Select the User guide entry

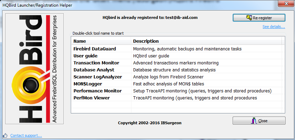click(85, 56)
